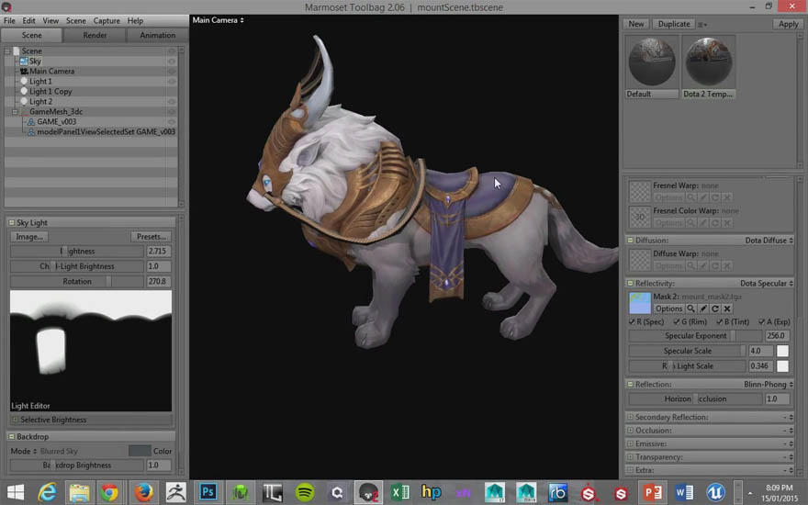Open the Help menu
Viewport: 808px width, 505px height.
click(x=135, y=20)
